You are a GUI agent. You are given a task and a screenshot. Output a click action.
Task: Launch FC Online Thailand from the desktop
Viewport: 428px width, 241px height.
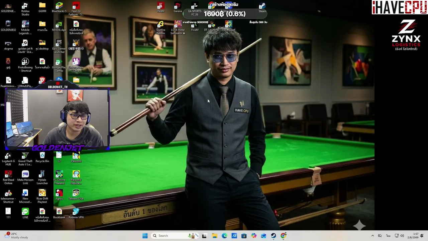click(59, 178)
